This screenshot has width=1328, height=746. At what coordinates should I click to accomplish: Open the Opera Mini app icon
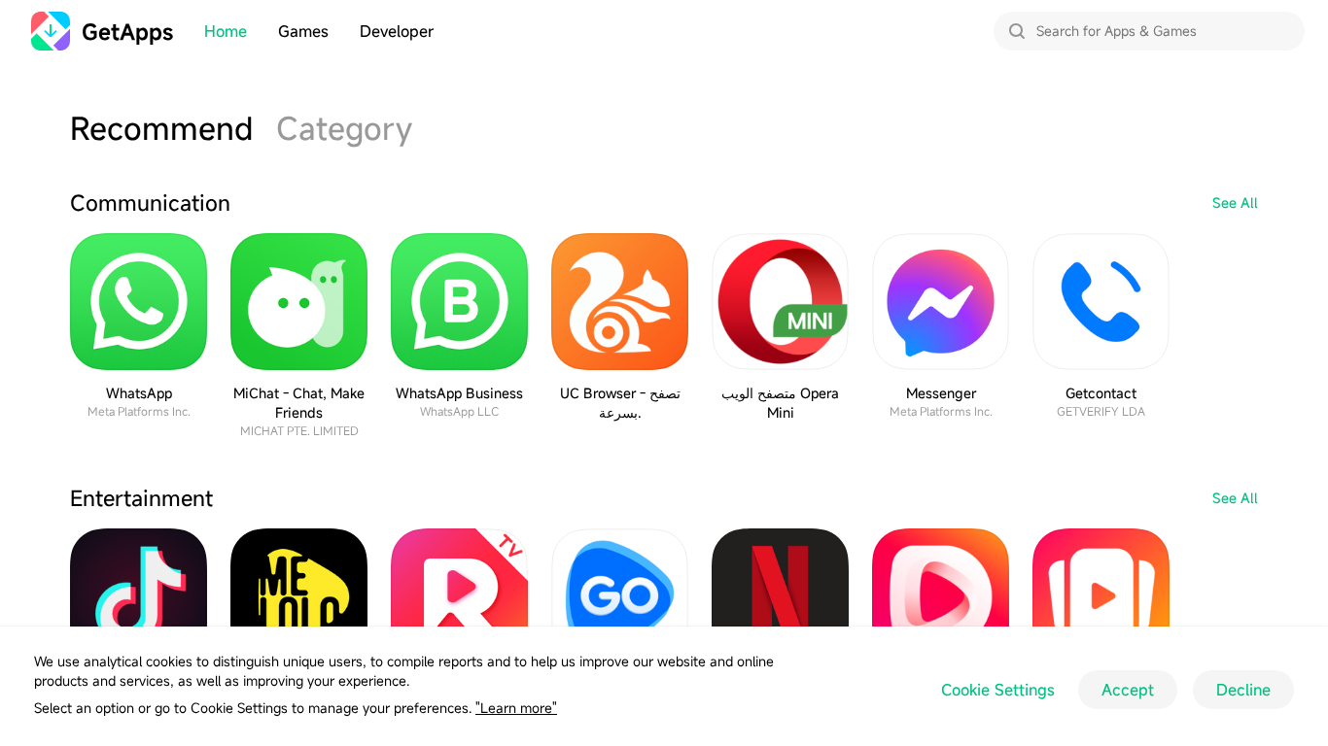point(780,301)
